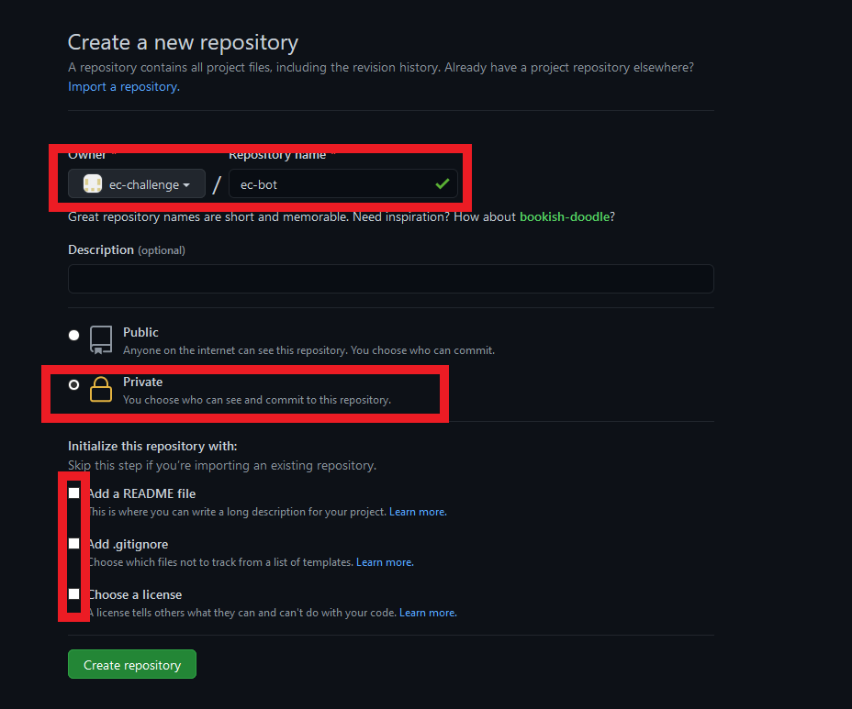Image resolution: width=852 pixels, height=709 pixels.
Task: Open Learn more link about licenses
Action: pyautogui.click(x=428, y=613)
